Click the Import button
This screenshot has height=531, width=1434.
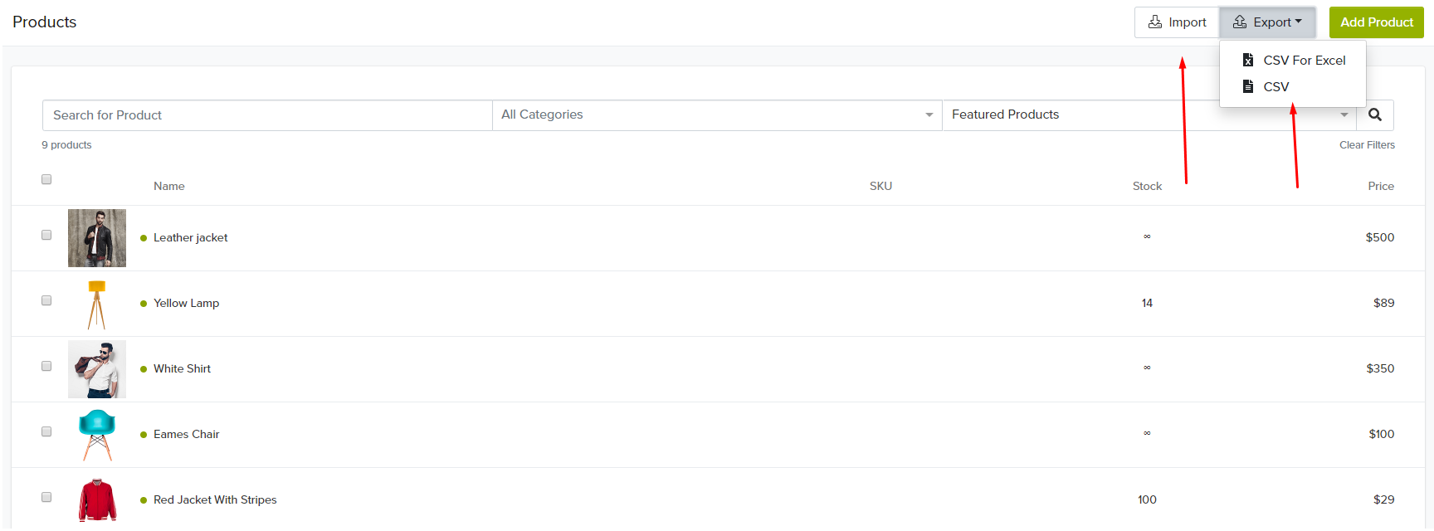point(1177,22)
